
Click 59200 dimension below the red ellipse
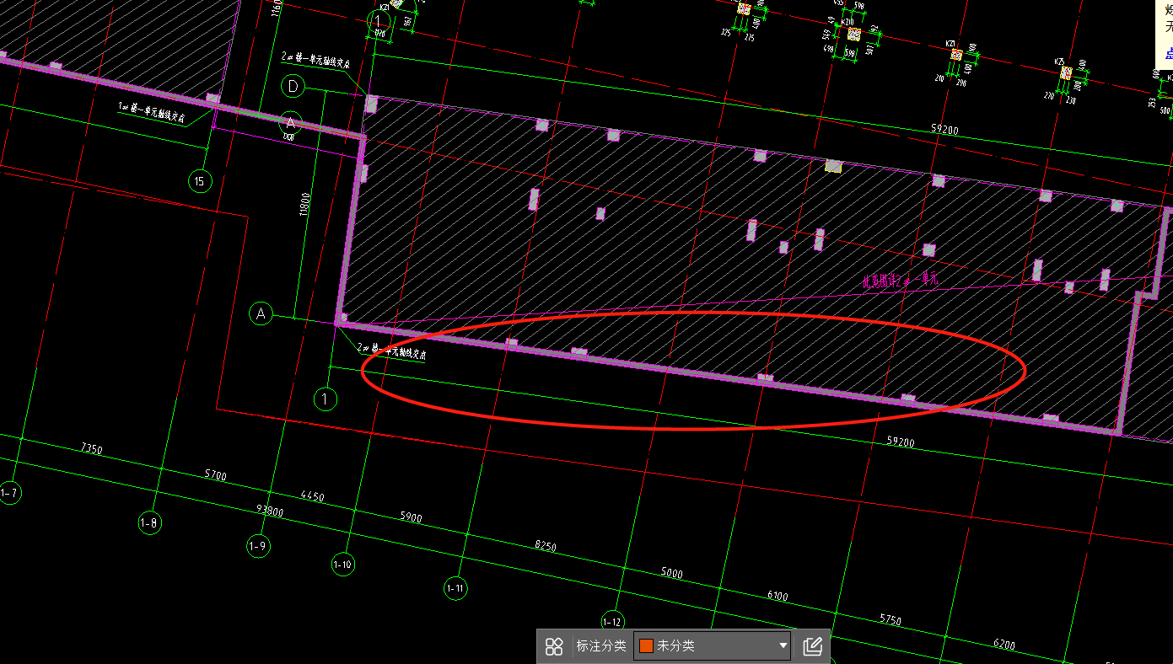(901, 442)
